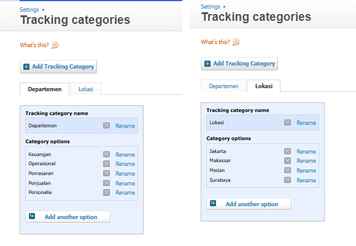Open the What's this help bubble in right panel

click(x=236, y=42)
